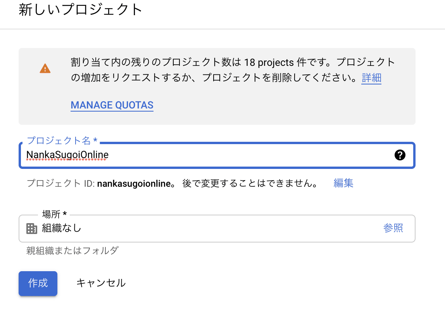445x320 pixels.
Task: Open the MANAGE QUOTAS link
Action: click(x=112, y=105)
